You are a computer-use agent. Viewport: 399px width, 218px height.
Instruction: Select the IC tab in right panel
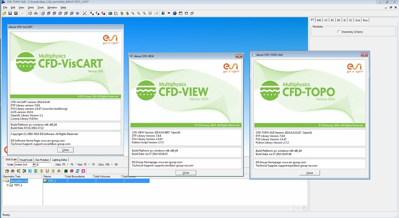coord(345,20)
